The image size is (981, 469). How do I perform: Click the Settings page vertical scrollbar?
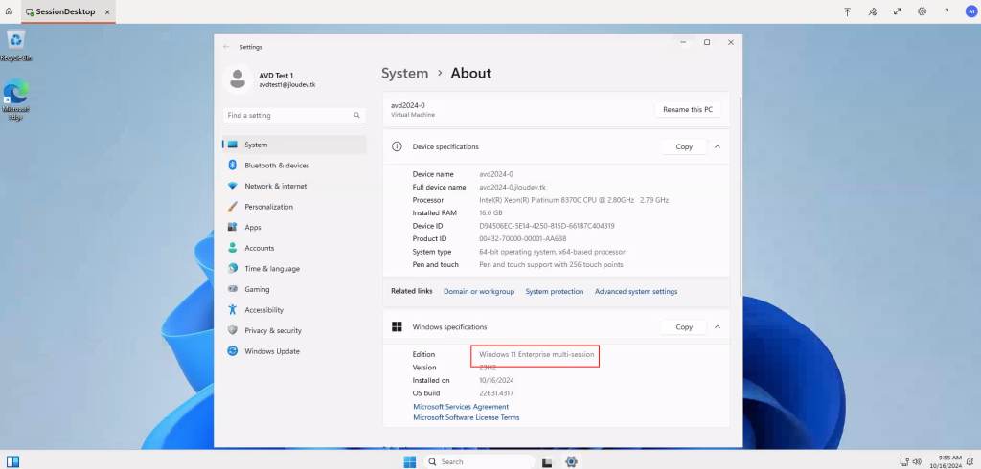741,195
